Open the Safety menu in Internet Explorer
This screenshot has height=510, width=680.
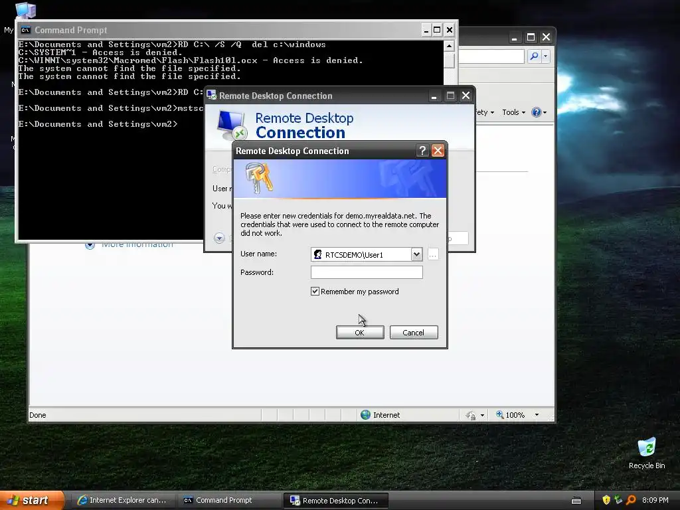coord(485,112)
